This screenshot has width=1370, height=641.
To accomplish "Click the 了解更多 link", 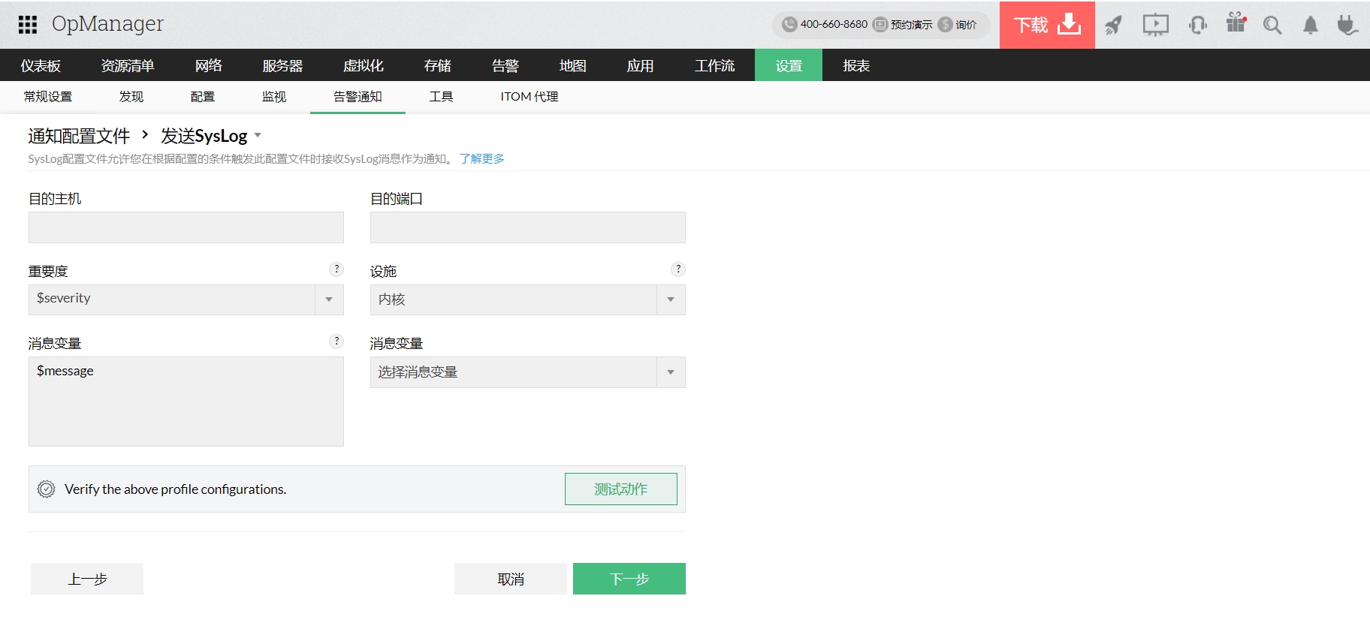I will pyautogui.click(x=482, y=158).
